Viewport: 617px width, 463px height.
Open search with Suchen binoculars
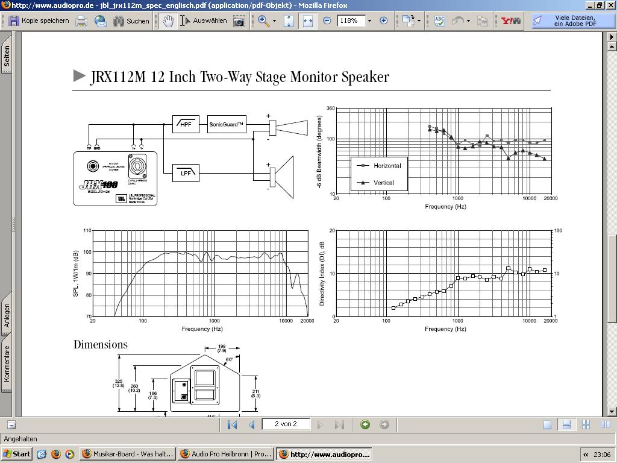pos(131,21)
